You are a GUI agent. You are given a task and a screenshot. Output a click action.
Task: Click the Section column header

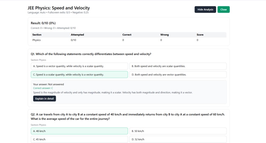[37, 35]
